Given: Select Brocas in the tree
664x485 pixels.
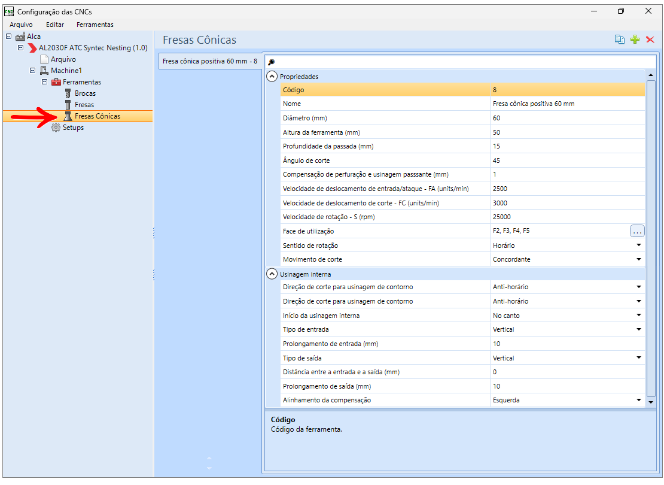Looking at the screenshot, I should (85, 93).
